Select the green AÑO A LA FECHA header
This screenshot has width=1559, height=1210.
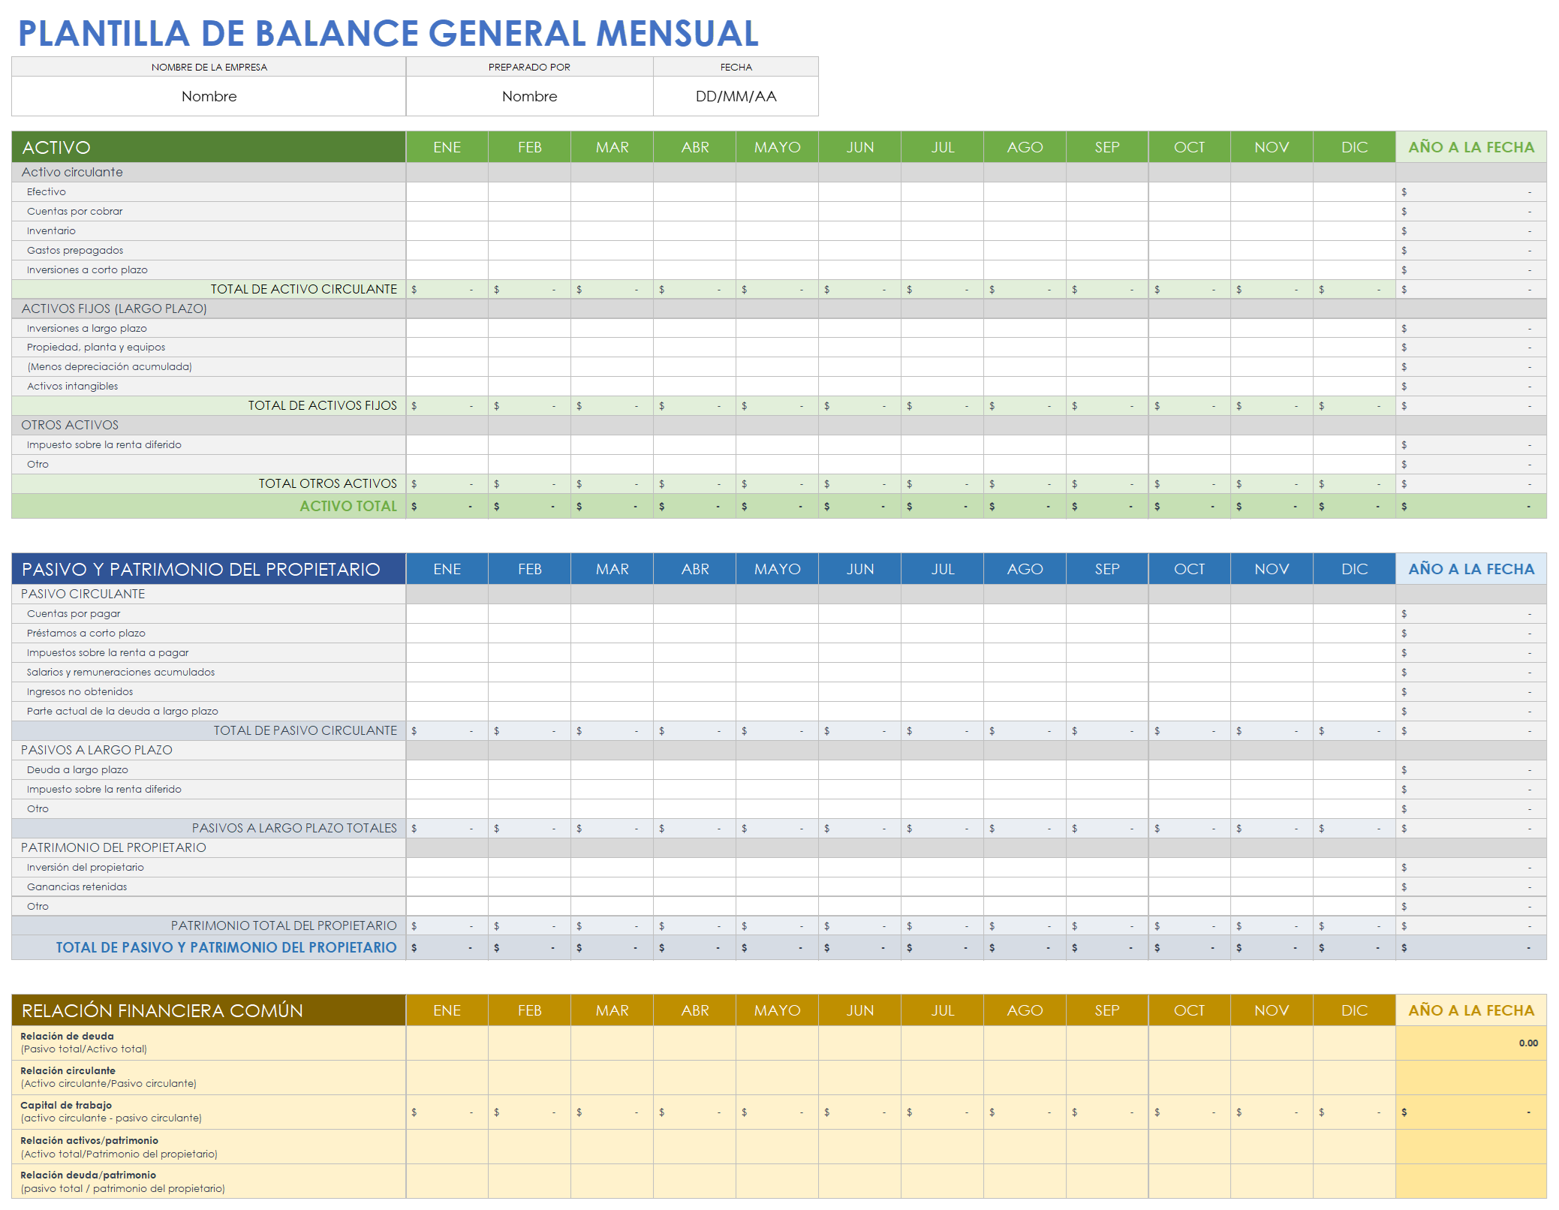[1471, 147]
